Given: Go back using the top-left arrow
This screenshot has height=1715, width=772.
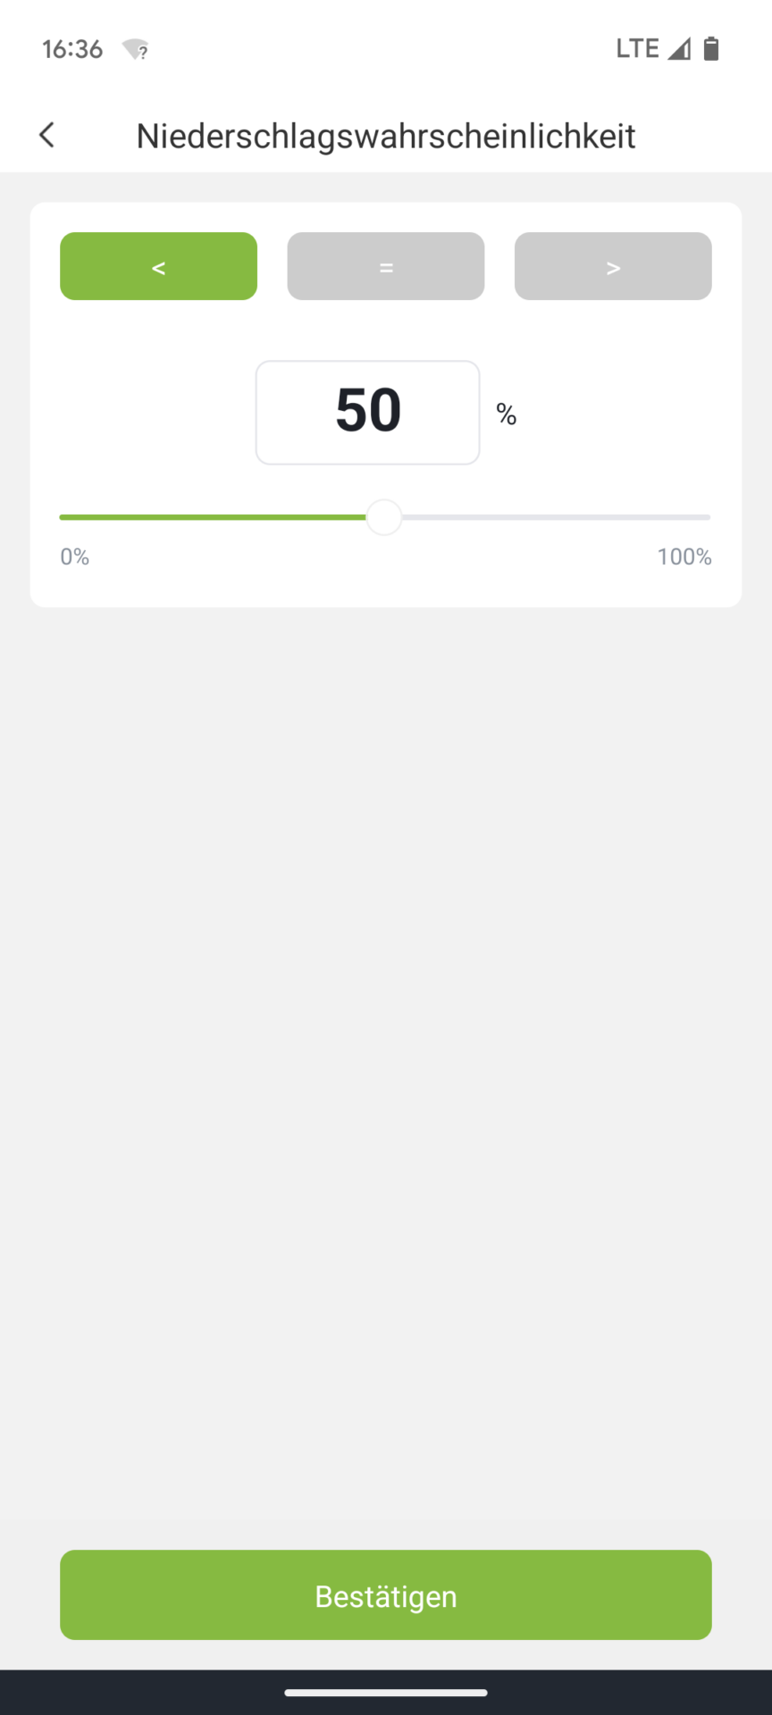Looking at the screenshot, I should (x=47, y=135).
